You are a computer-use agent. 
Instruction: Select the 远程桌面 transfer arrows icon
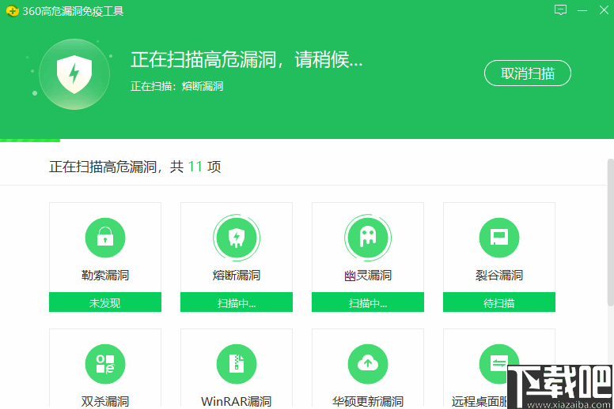(x=498, y=364)
